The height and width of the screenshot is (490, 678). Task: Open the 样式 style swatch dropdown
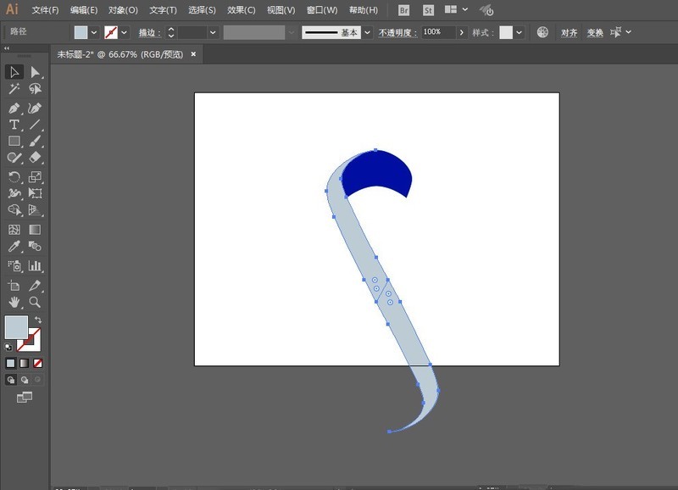(518, 32)
